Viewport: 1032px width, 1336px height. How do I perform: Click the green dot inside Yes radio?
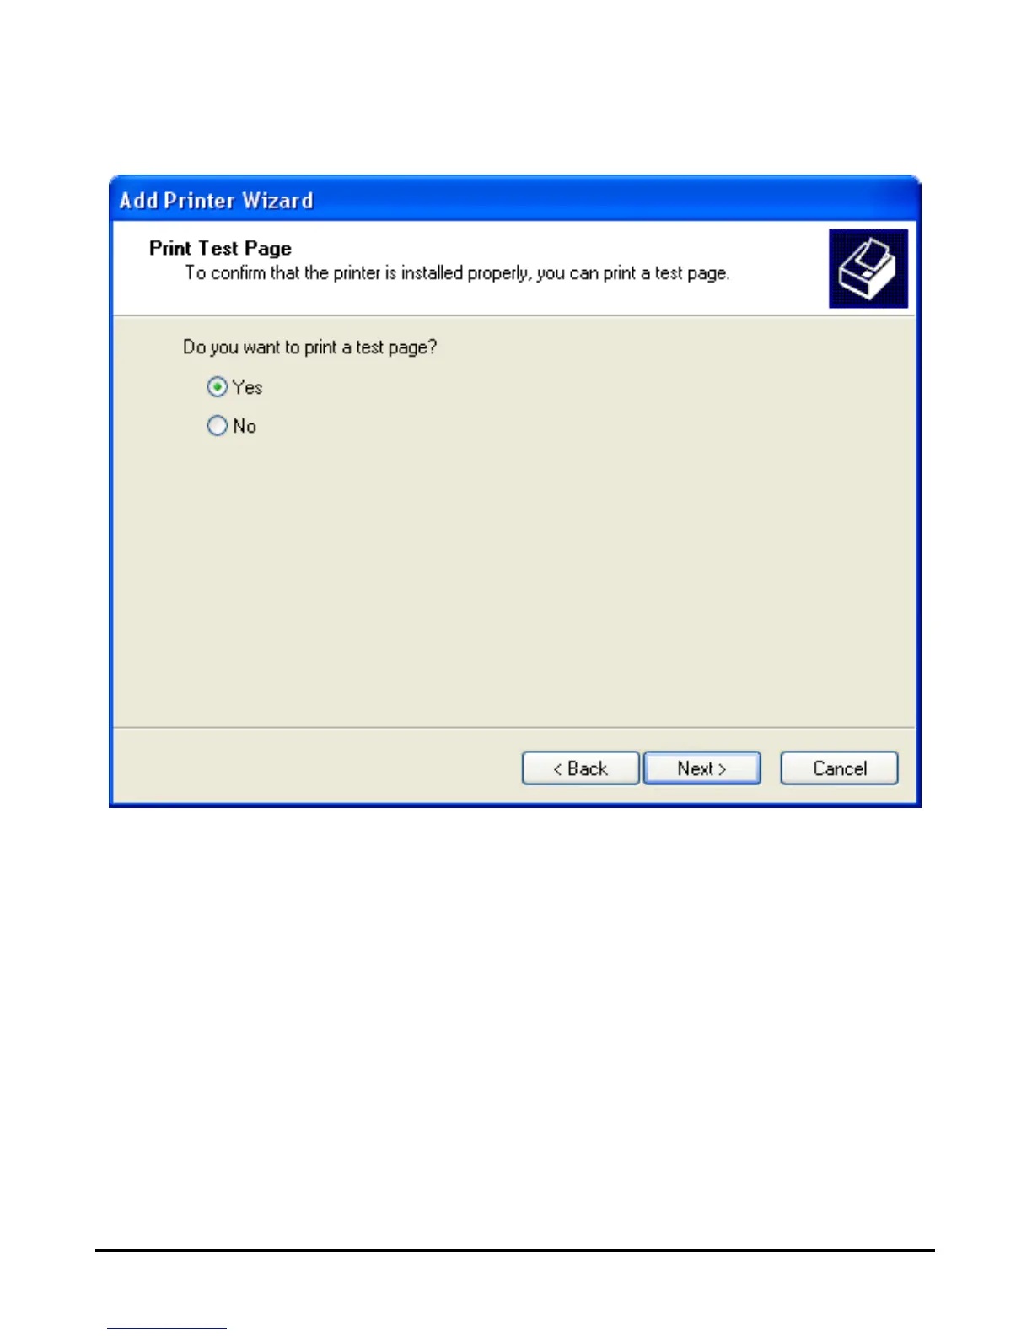(218, 387)
